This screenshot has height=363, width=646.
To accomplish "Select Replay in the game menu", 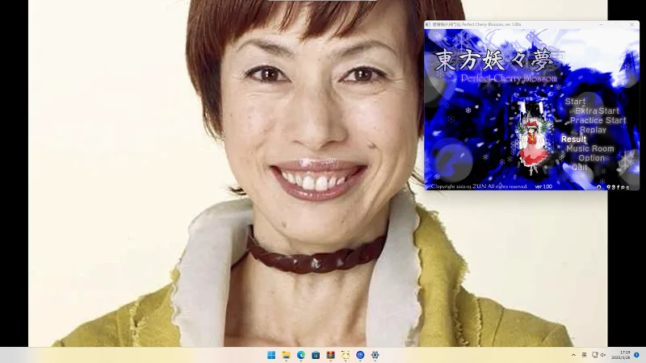I will [x=593, y=130].
